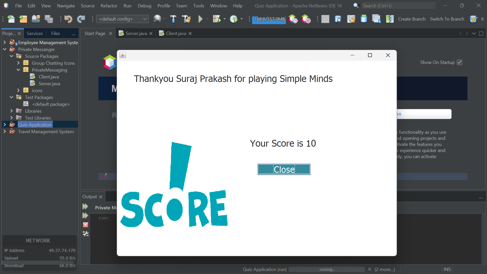Close the score dialog
The height and width of the screenshot is (274, 487).
click(x=284, y=169)
